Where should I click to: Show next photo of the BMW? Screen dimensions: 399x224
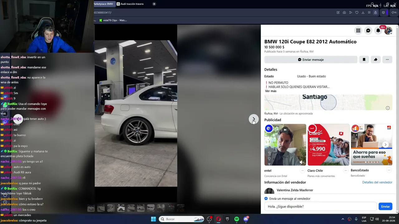(x=253, y=119)
